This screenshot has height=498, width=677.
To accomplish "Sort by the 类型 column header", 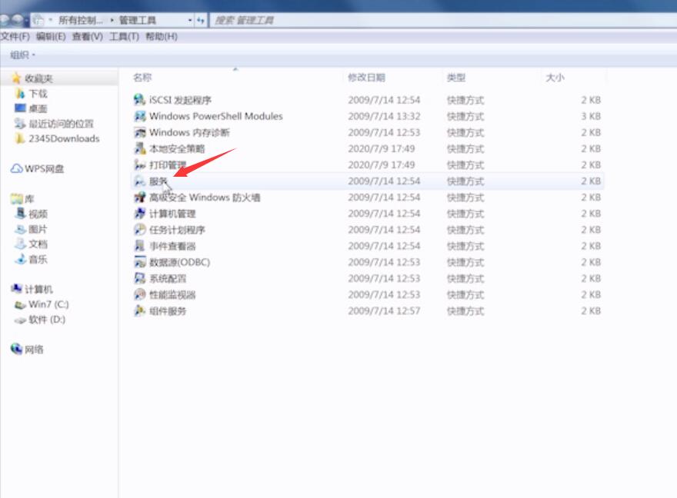I will pyautogui.click(x=456, y=78).
